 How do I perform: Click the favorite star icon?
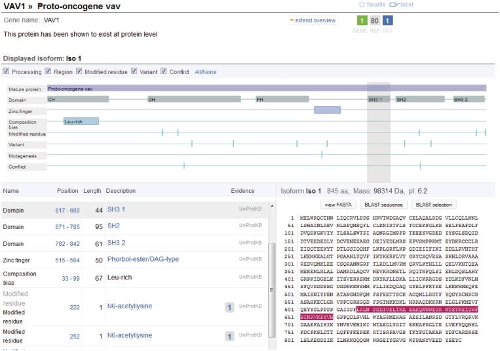[362, 5]
